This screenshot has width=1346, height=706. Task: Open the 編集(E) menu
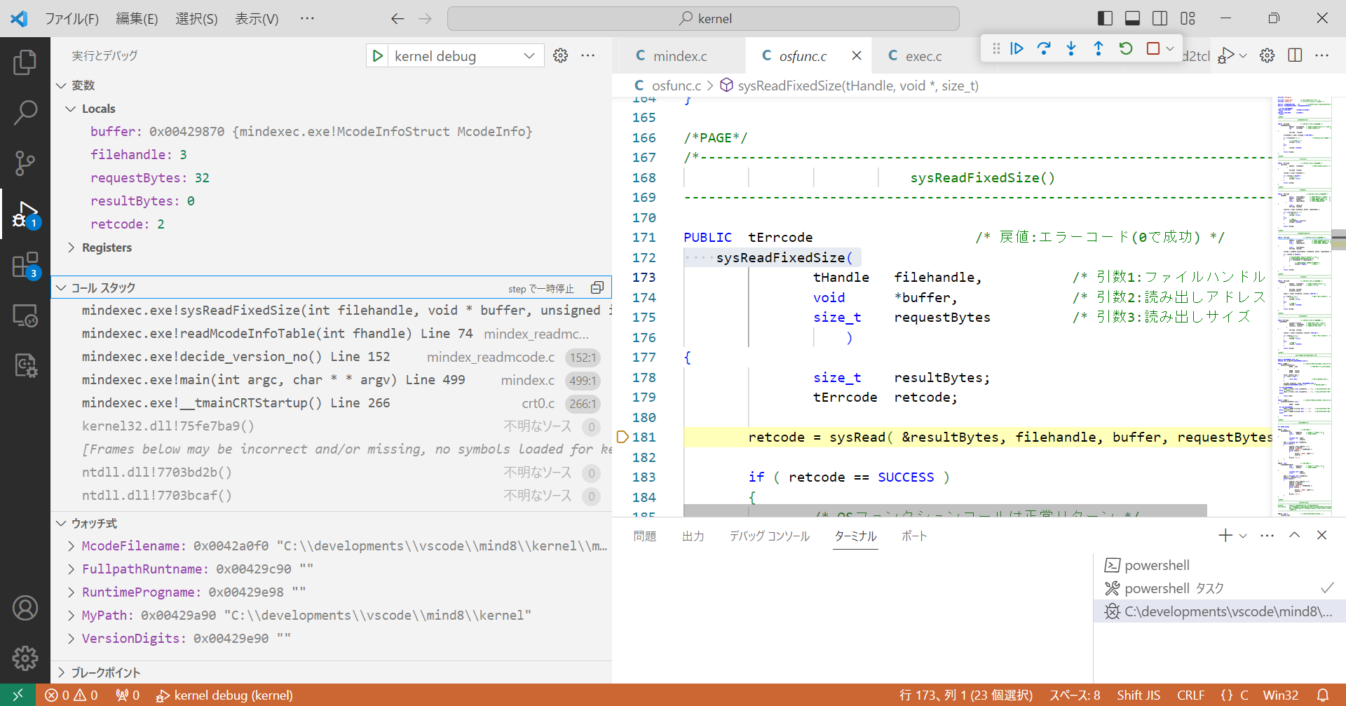pos(137,19)
